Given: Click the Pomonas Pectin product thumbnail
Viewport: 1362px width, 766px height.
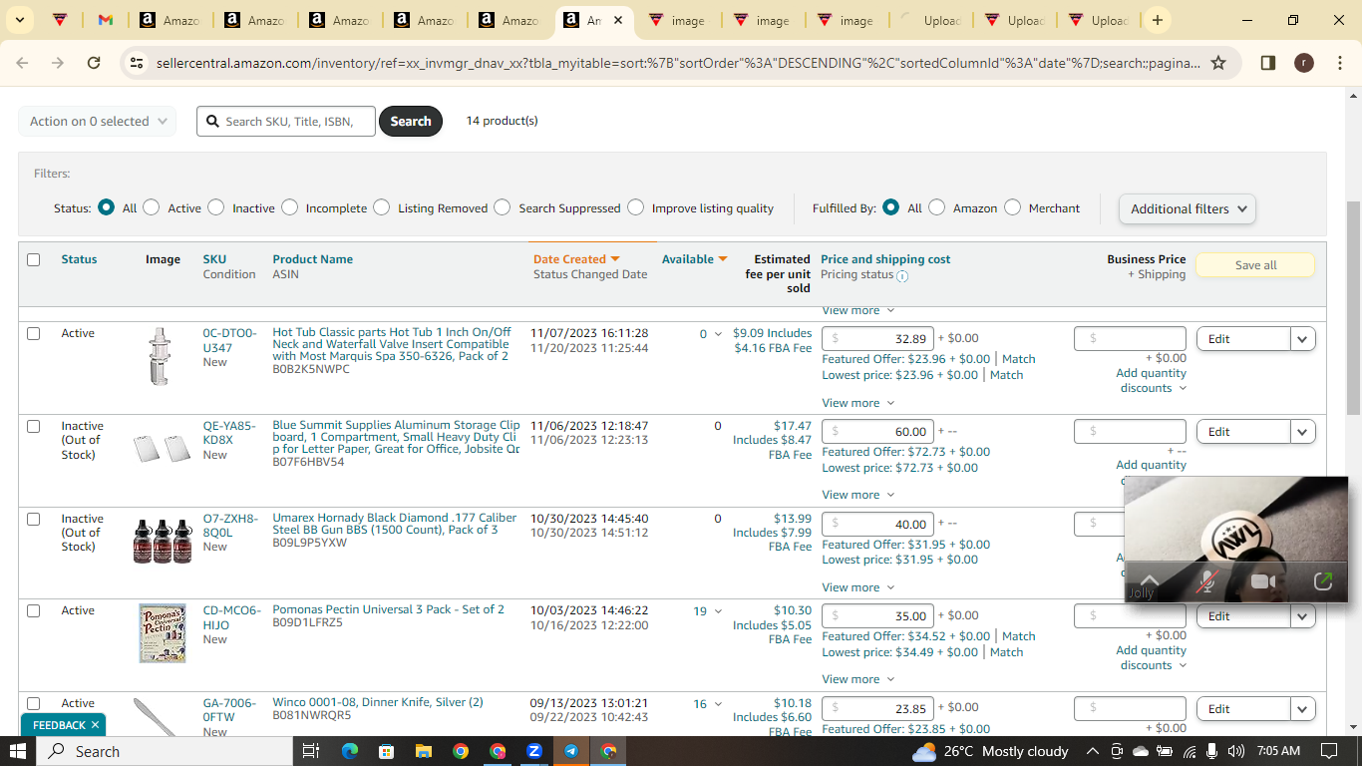Looking at the screenshot, I should click(163, 633).
